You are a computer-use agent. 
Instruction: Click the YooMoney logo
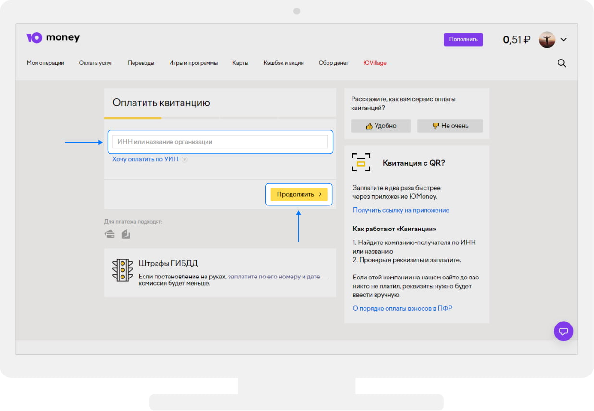coord(53,38)
